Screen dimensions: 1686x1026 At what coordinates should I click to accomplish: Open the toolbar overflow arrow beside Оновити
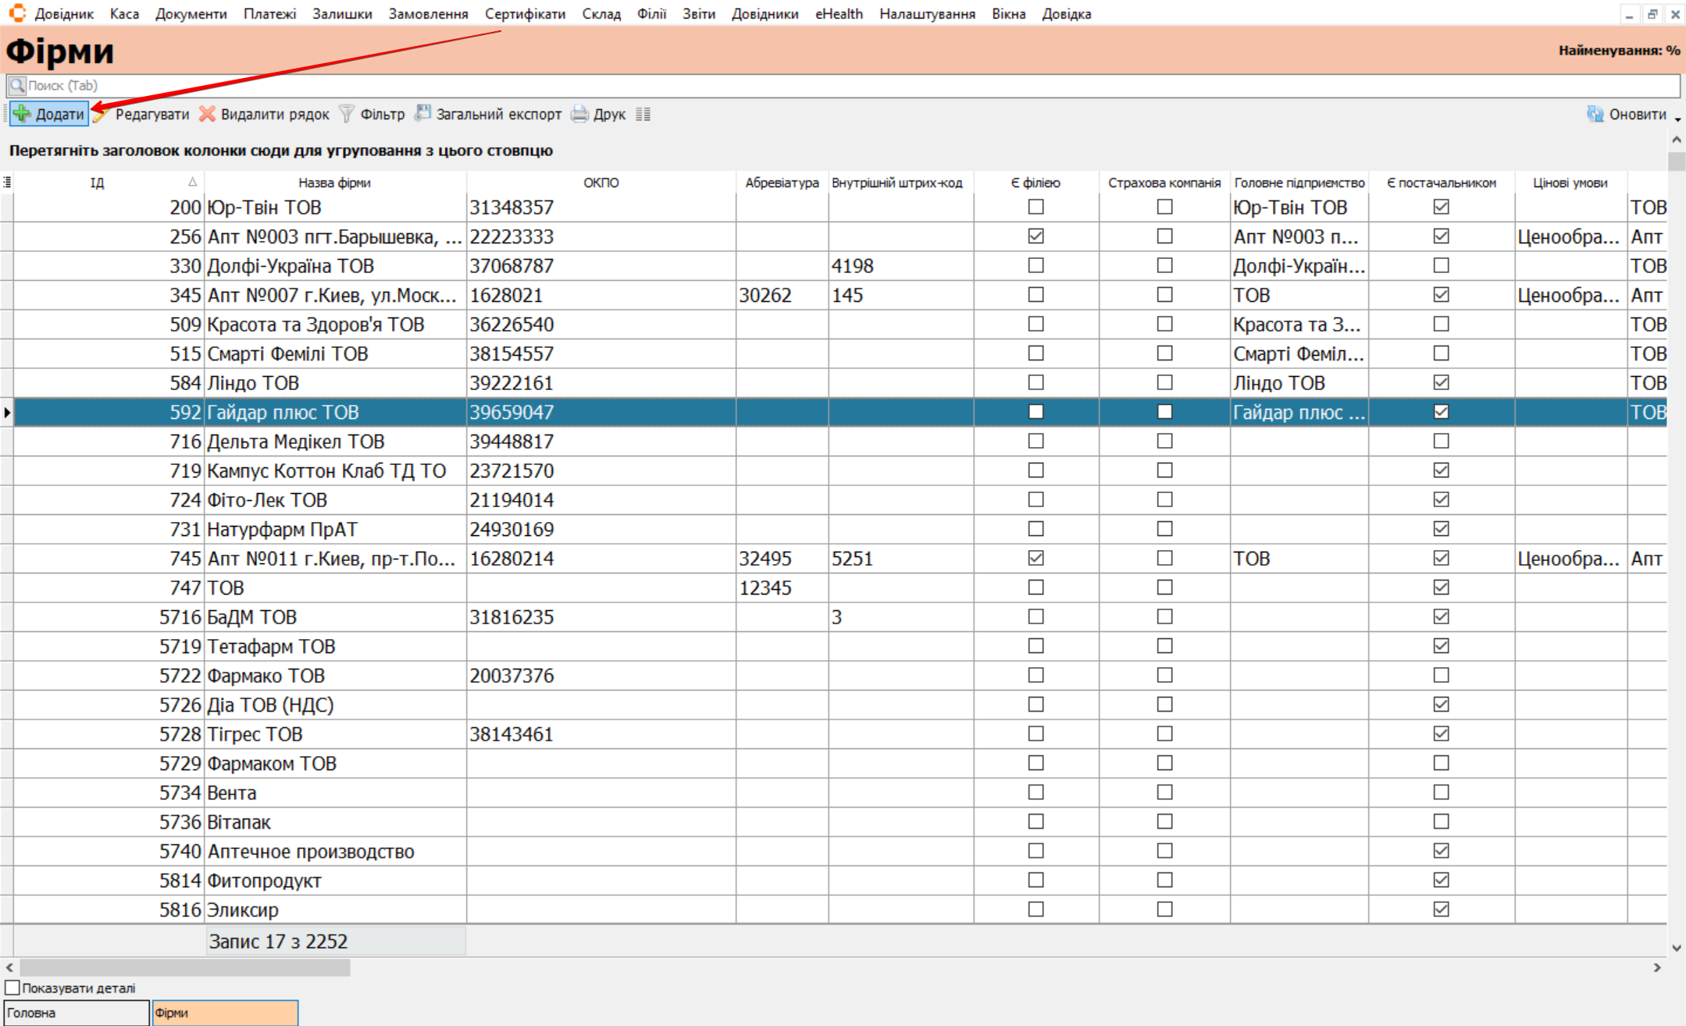pos(1677,118)
